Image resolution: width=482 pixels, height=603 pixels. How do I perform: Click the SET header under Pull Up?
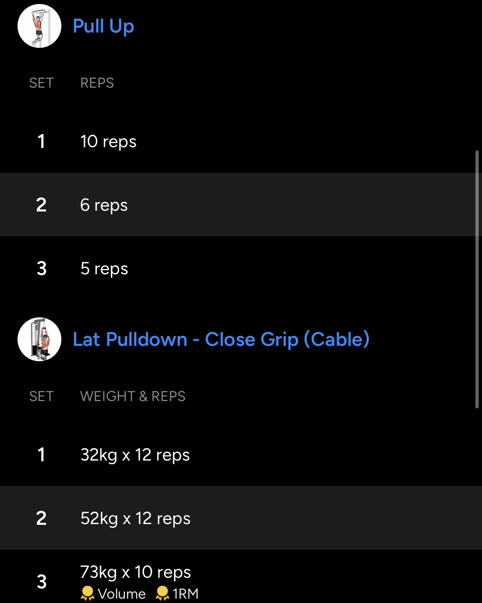coord(42,83)
